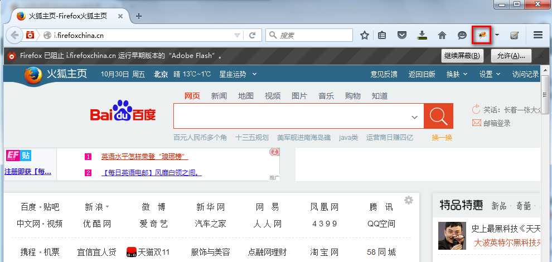Switch to the 地图 search category

pyautogui.click(x=246, y=96)
